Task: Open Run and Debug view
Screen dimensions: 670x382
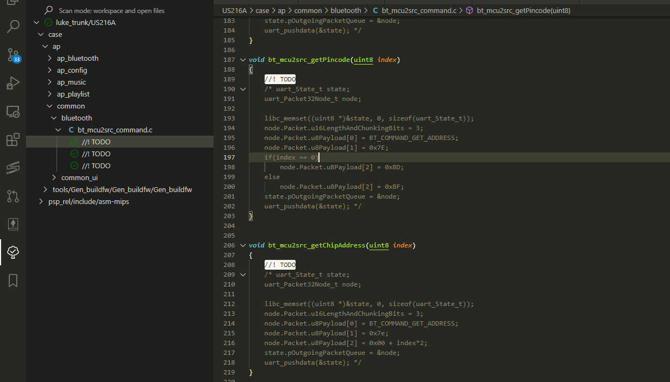Action: tap(13, 83)
